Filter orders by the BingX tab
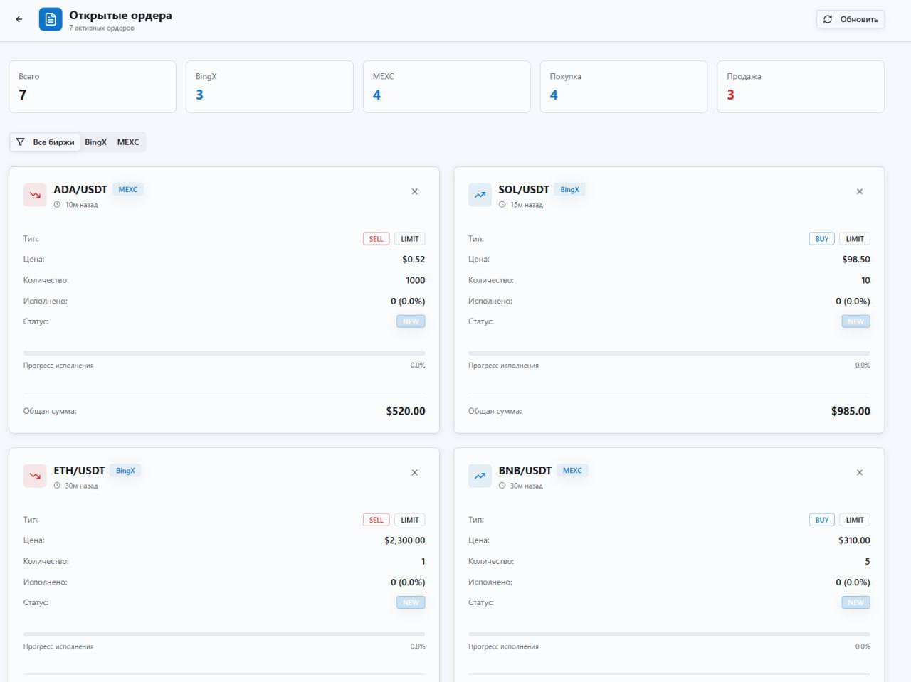 (95, 142)
